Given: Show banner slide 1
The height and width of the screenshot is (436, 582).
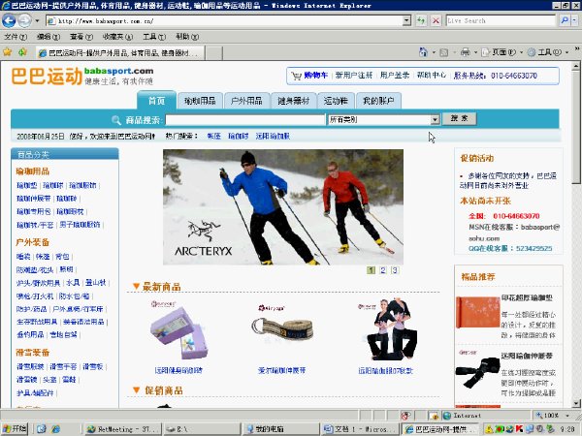Looking at the screenshot, I should pyautogui.click(x=371, y=270).
